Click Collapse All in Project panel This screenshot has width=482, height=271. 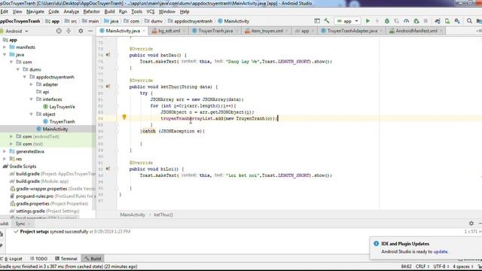69,31
